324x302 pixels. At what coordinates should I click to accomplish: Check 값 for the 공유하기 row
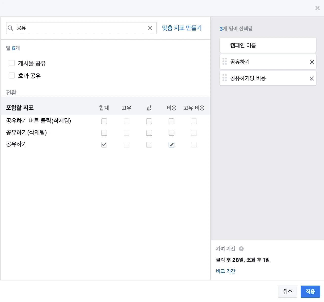(x=149, y=145)
